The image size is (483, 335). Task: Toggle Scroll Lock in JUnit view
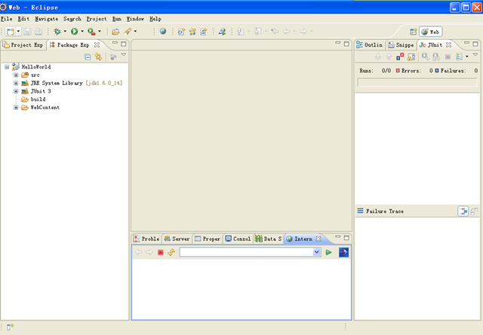(411, 57)
